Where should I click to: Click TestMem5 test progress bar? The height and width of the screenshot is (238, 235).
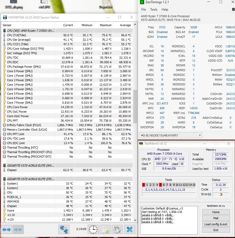click(169, 194)
